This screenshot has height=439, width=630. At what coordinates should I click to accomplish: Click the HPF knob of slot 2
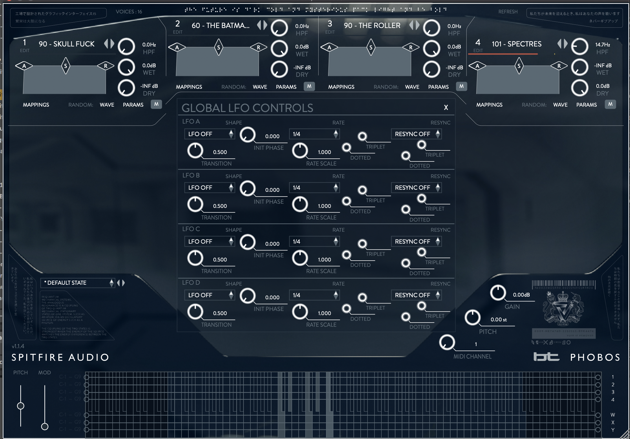pyautogui.click(x=279, y=28)
